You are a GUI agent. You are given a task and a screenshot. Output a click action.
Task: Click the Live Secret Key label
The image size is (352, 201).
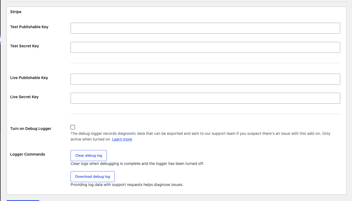coord(24,97)
